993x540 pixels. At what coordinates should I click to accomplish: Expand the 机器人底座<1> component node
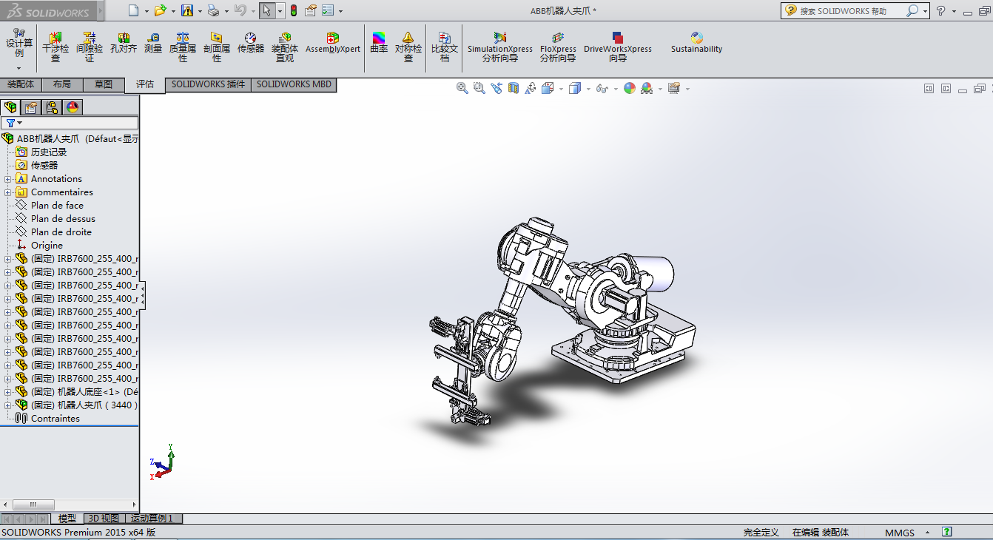(x=8, y=392)
